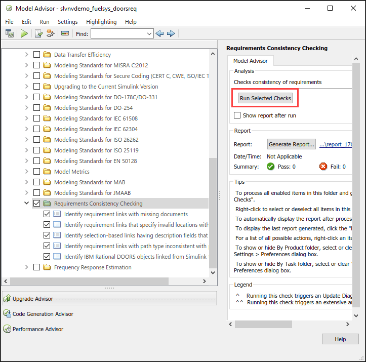Expand Modeling Standards for IEC 61508

click(27, 118)
